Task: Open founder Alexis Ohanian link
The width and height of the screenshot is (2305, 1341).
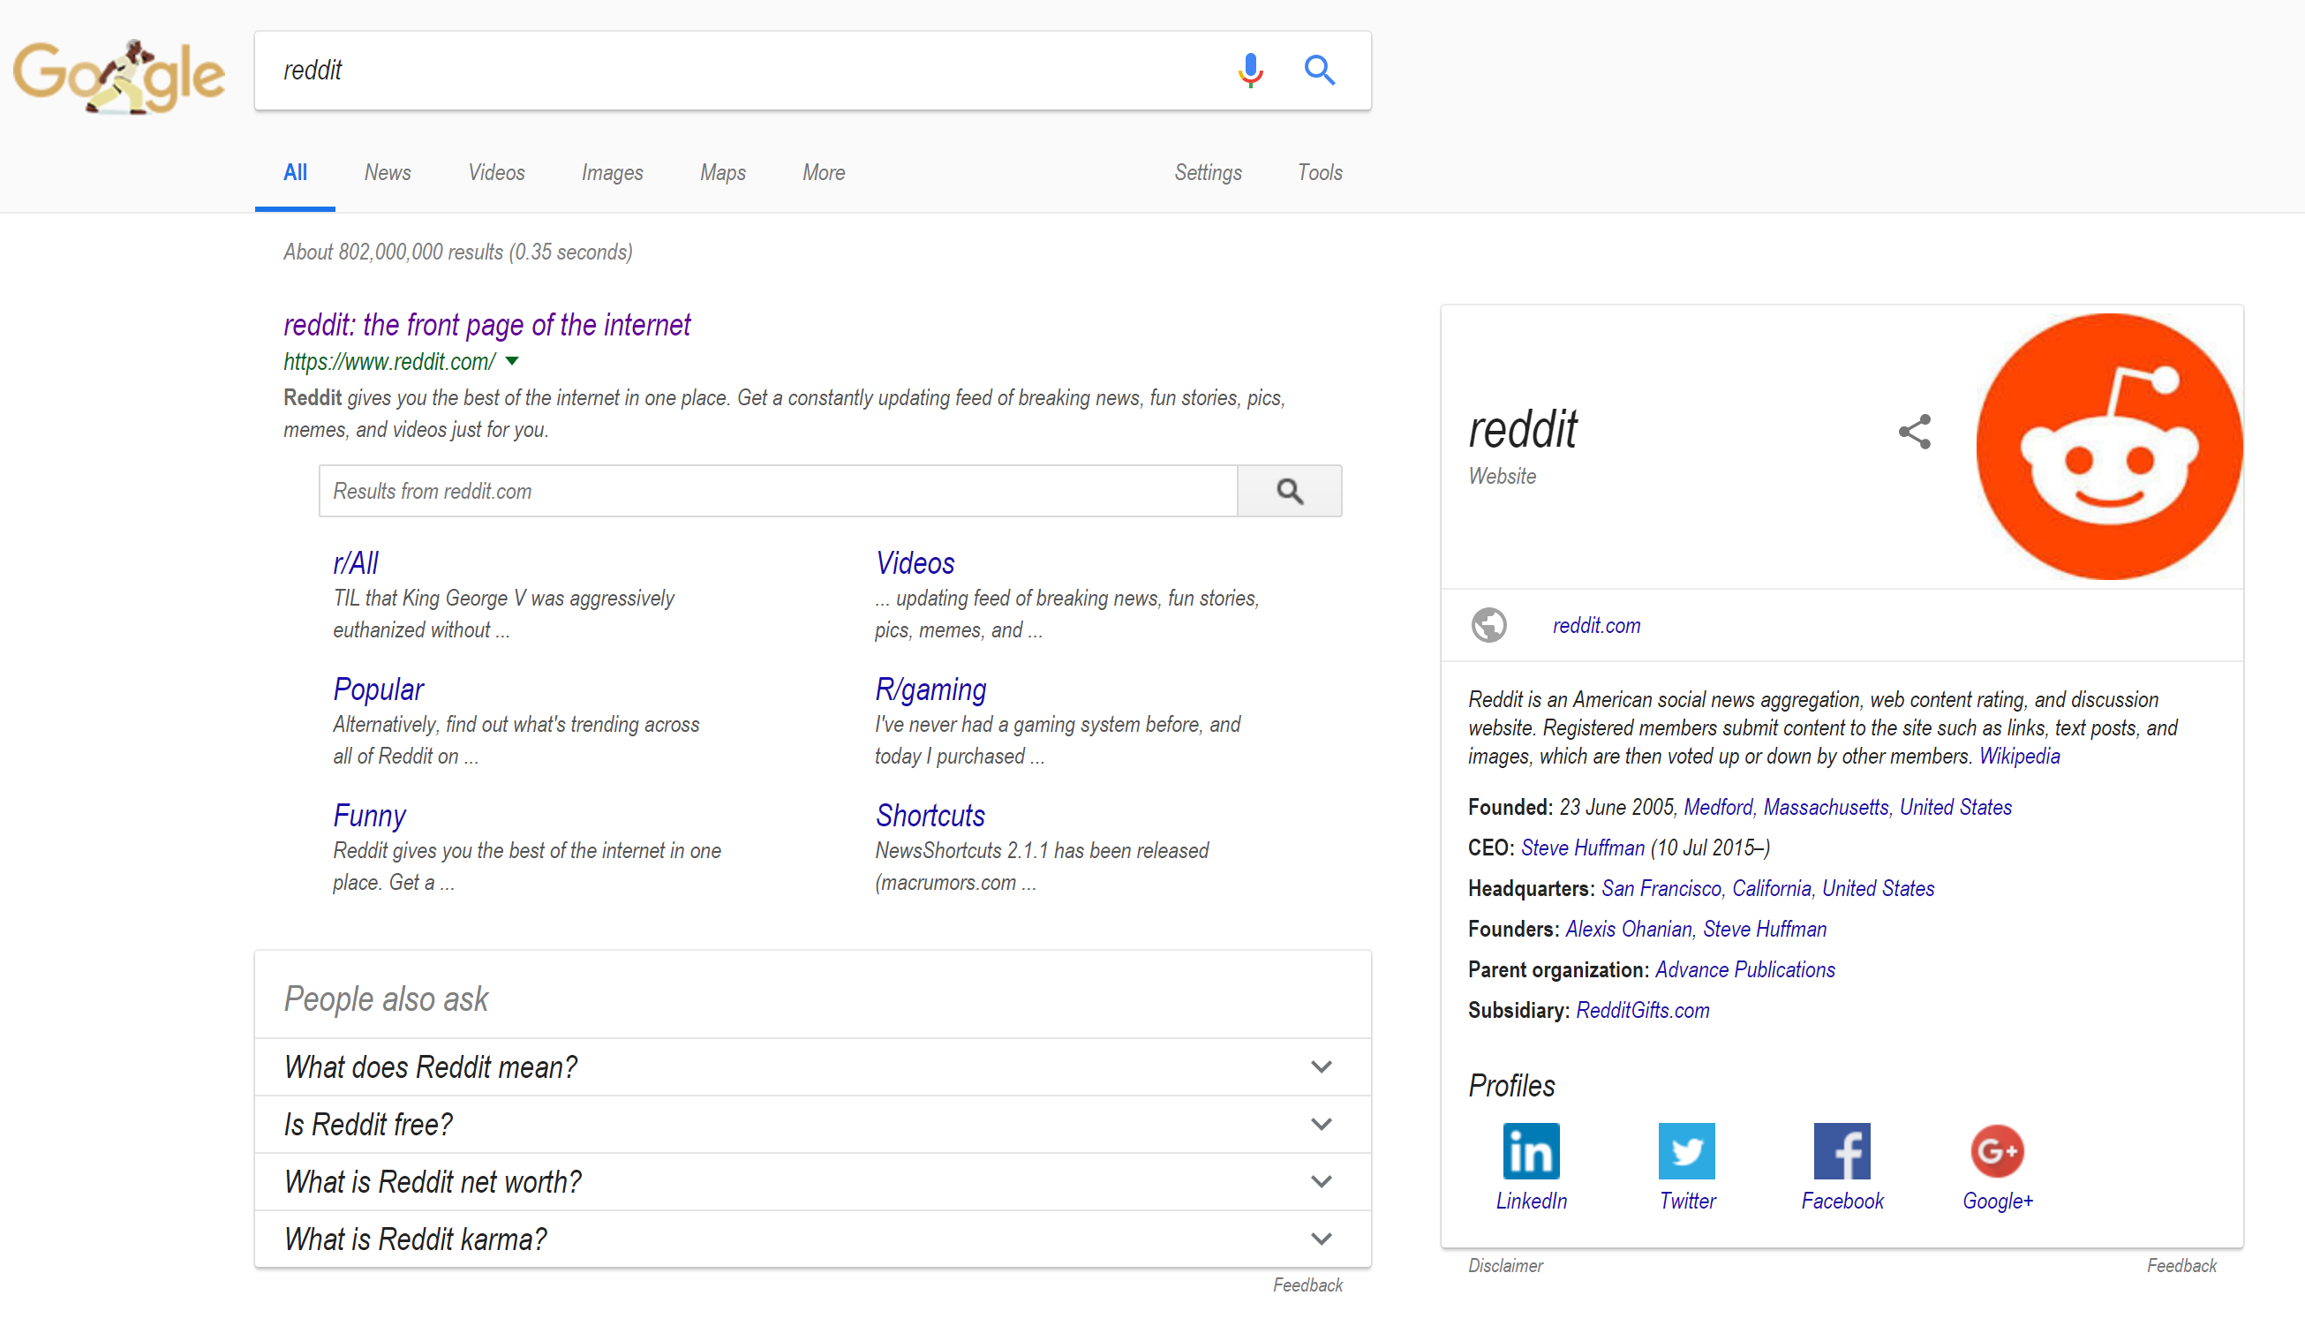Action: click(x=1629, y=930)
